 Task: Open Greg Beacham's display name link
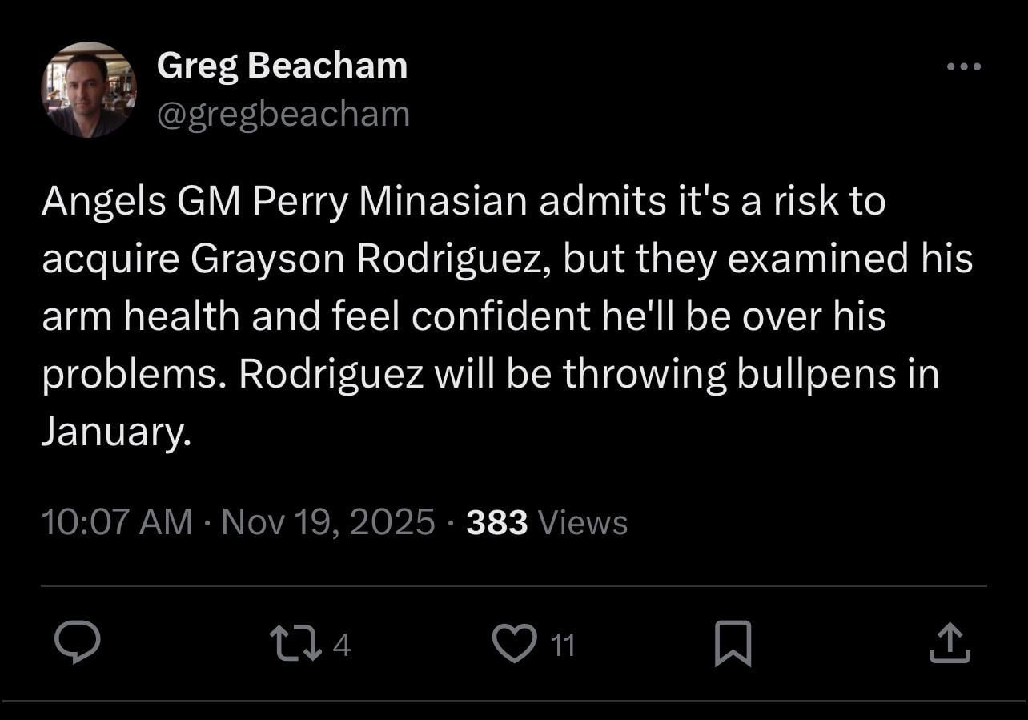point(283,65)
